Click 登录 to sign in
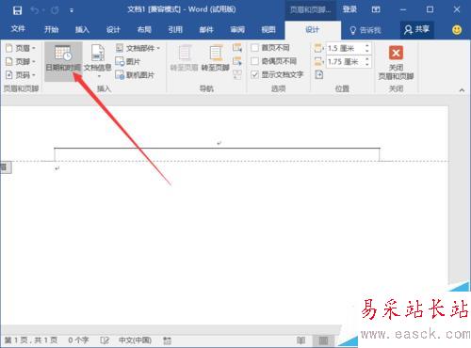The width and height of the screenshot is (471, 348). [x=349, y=9]
